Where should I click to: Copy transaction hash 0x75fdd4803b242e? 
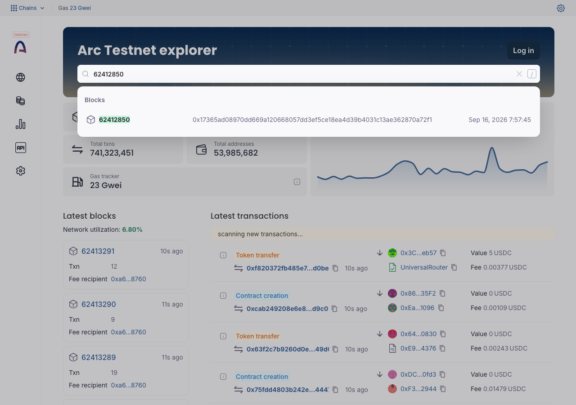click(x=335, y=390)
